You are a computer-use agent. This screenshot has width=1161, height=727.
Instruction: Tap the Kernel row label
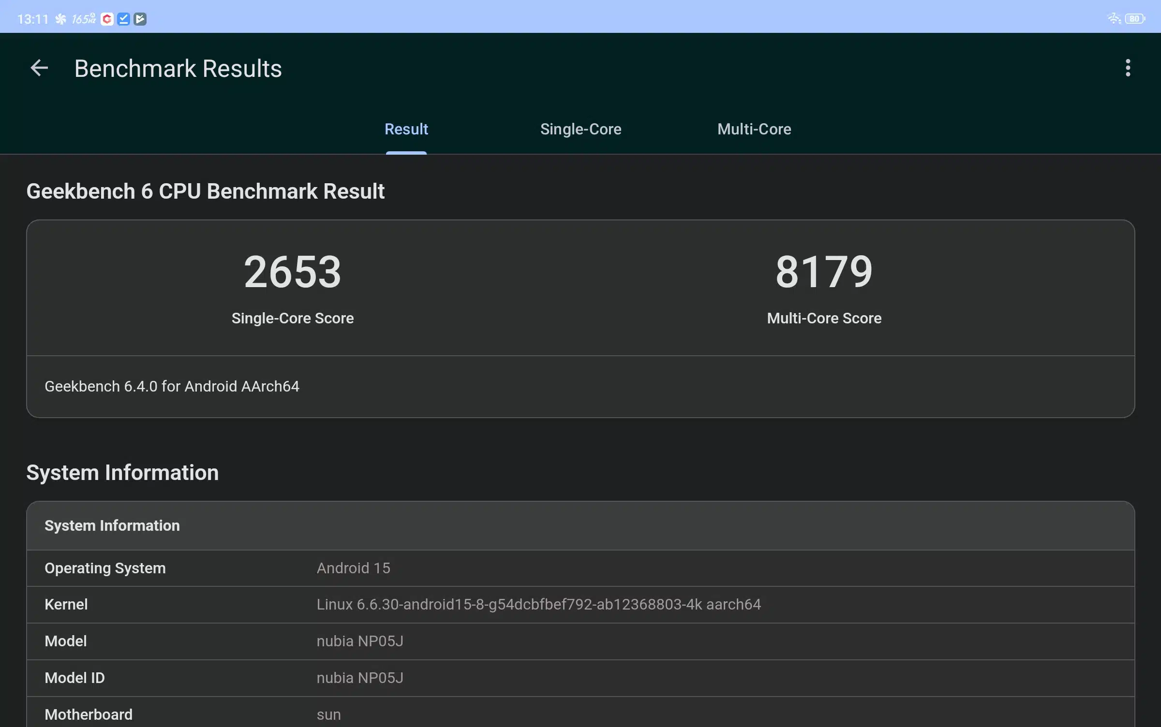pyautogui.click(x=66, y=604)
